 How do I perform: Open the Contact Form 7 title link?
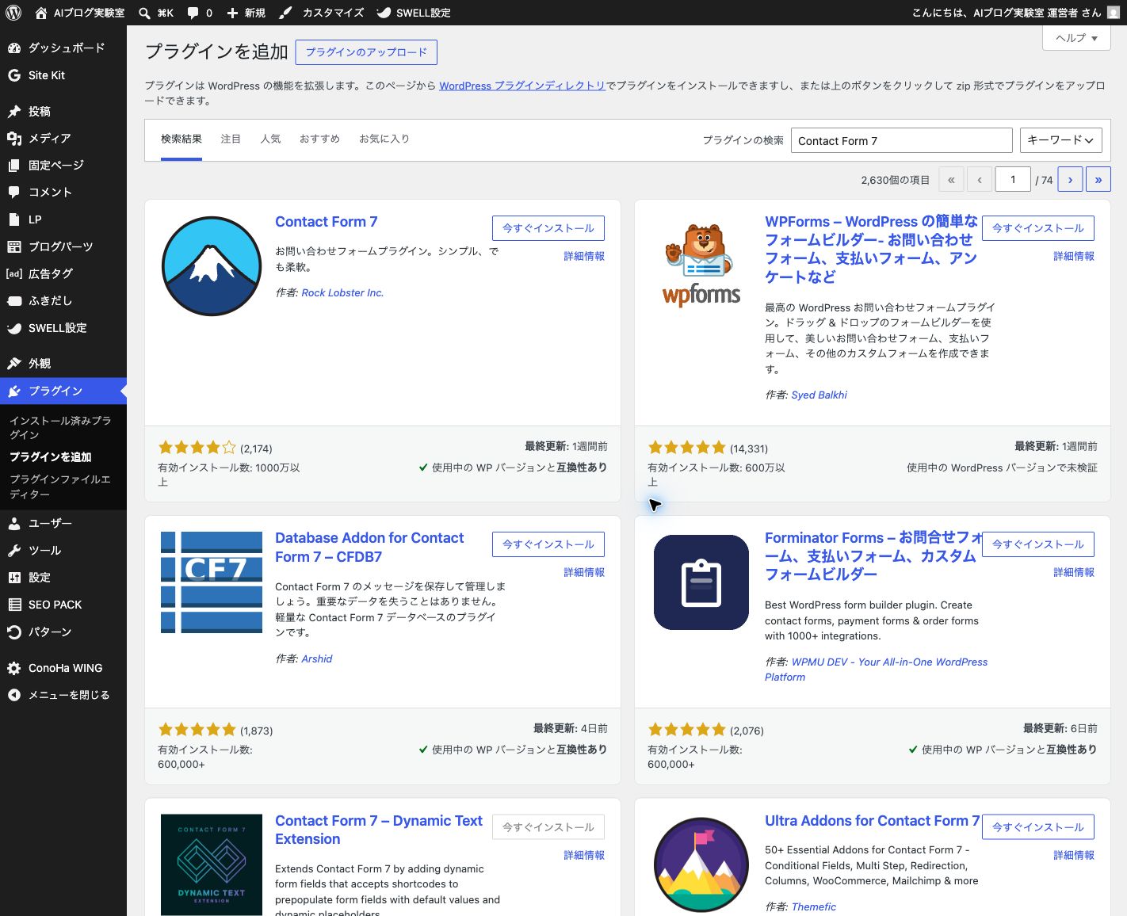coord(327,222)
